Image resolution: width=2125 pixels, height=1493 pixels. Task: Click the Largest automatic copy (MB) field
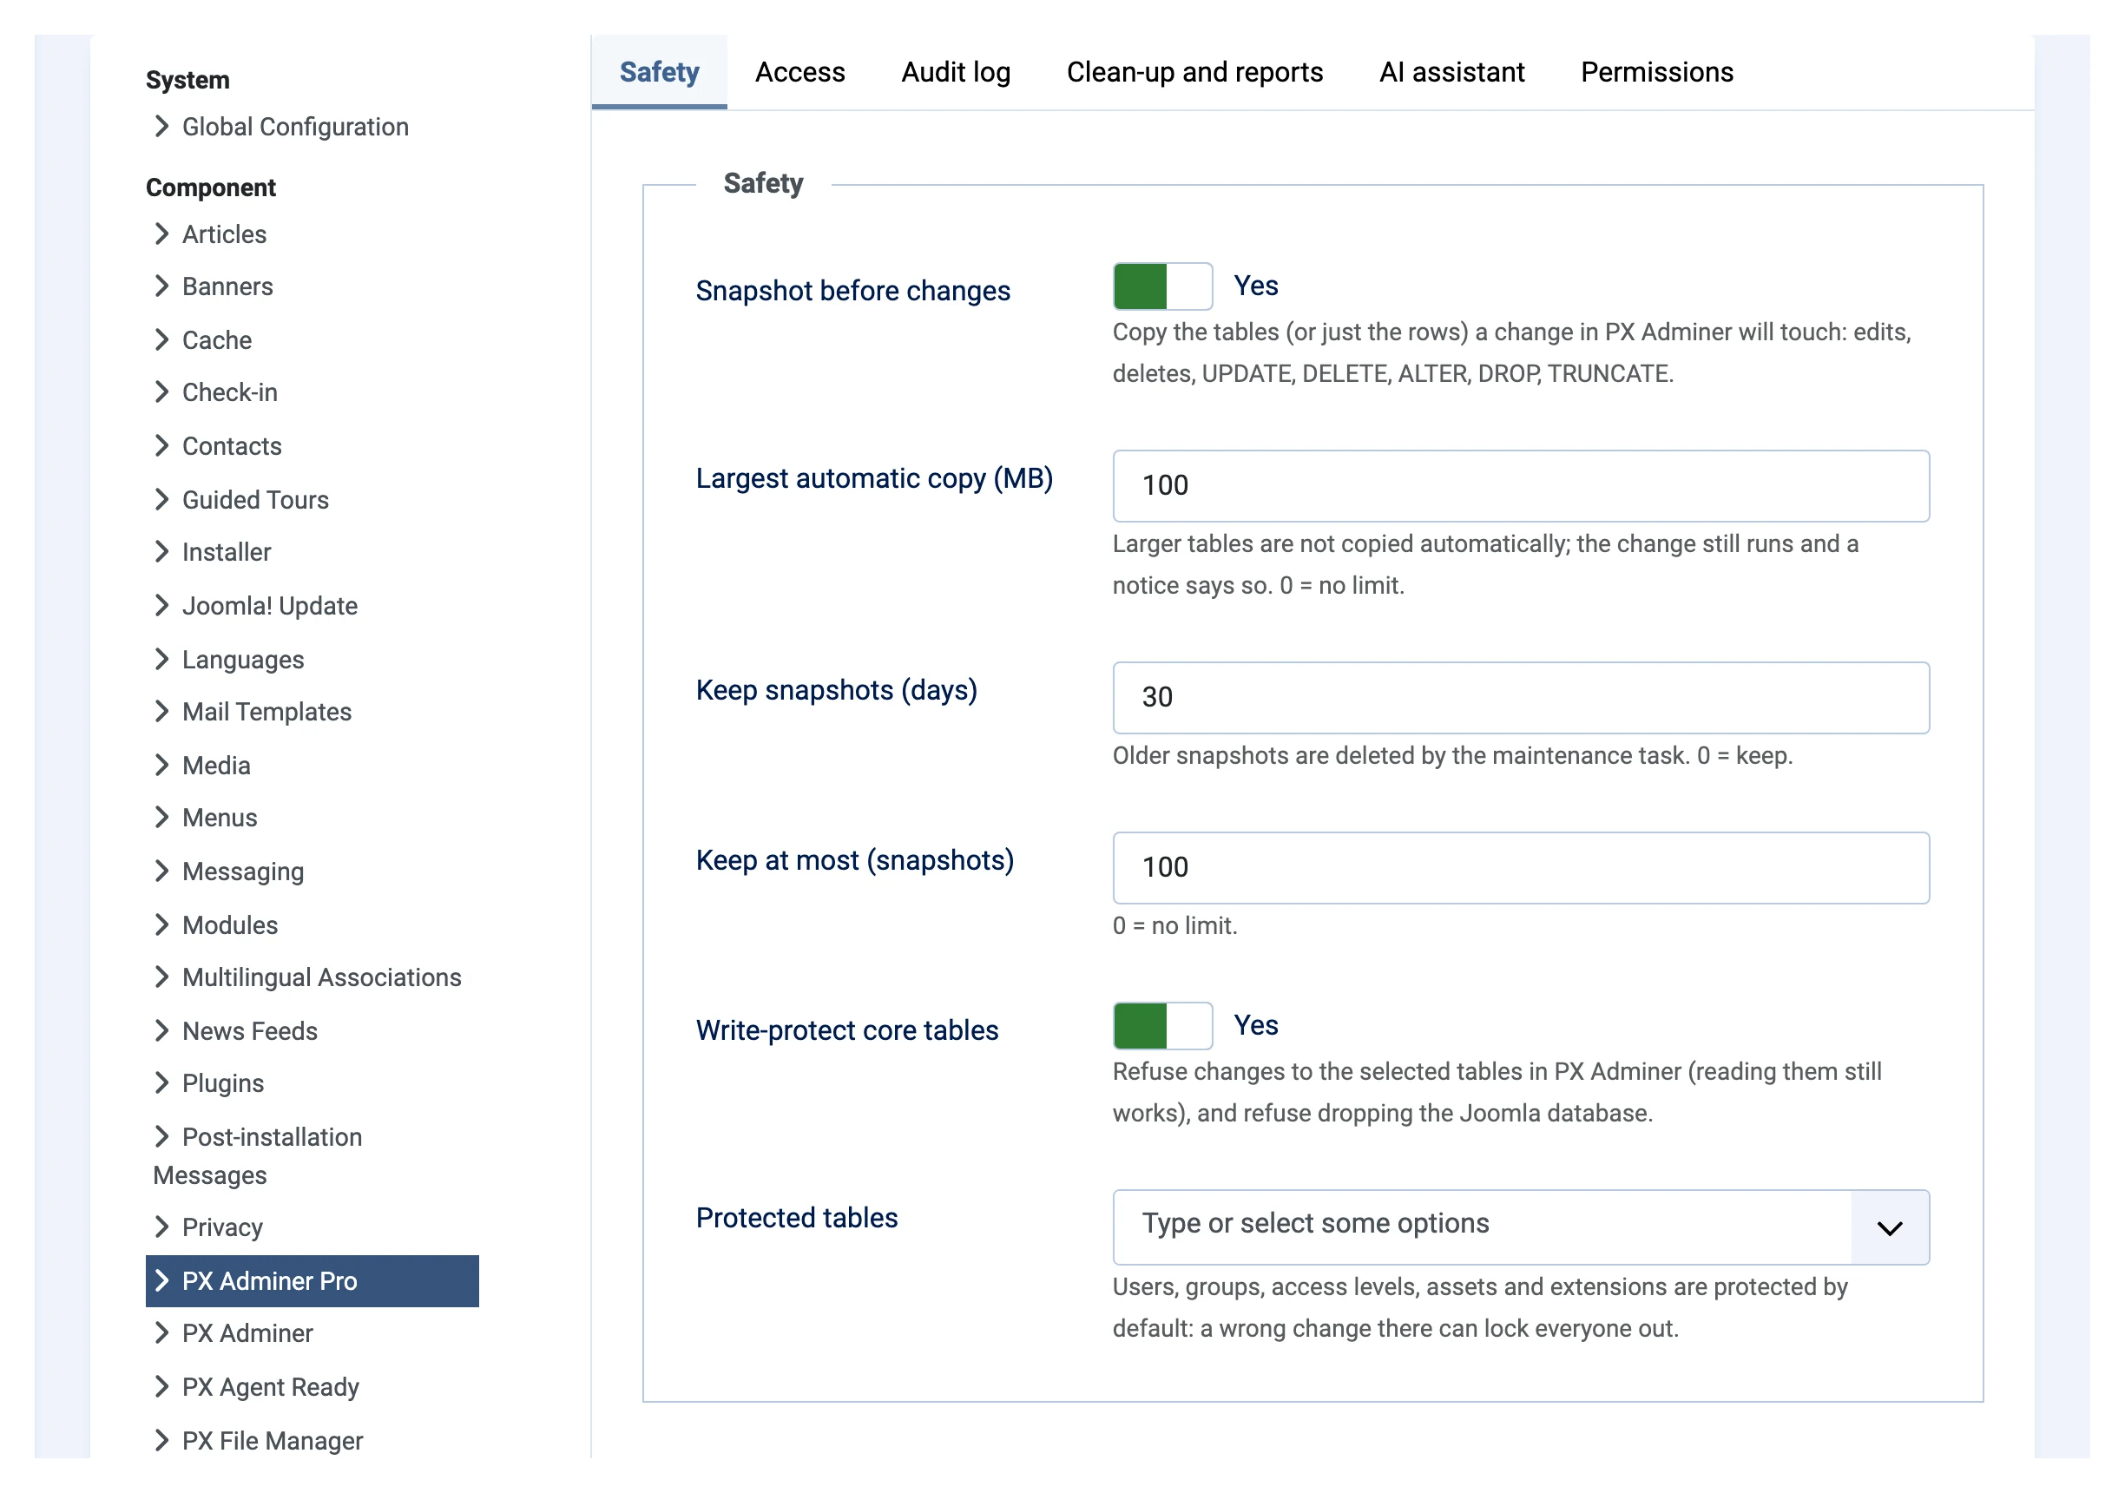click(x=1521, y=486)
